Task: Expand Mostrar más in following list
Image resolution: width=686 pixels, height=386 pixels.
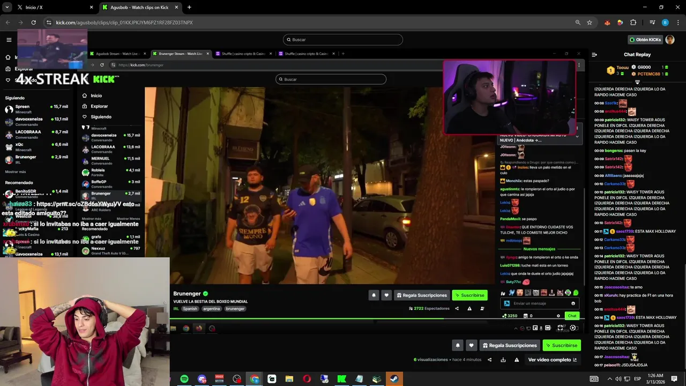Action: 16,172
